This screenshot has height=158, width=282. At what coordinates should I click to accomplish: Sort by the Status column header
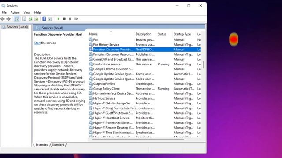[x=162, y=34]
